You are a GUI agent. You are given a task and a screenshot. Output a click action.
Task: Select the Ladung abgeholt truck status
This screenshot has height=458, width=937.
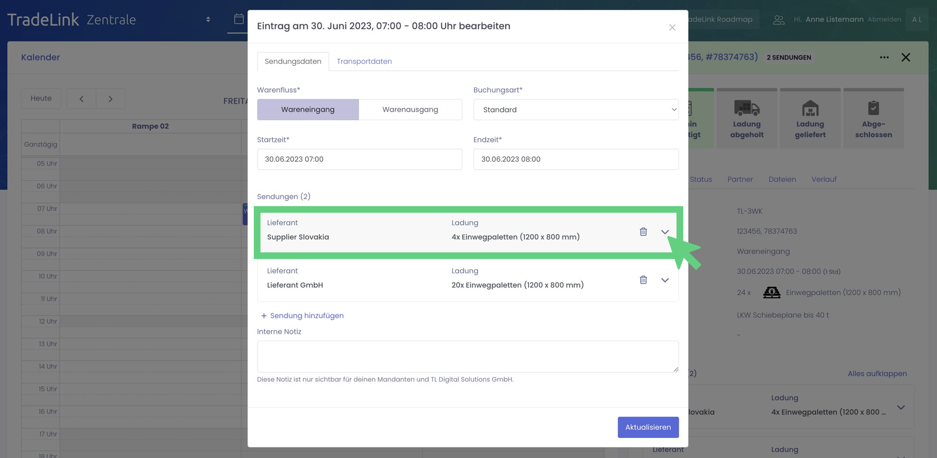tap(747, 119)
